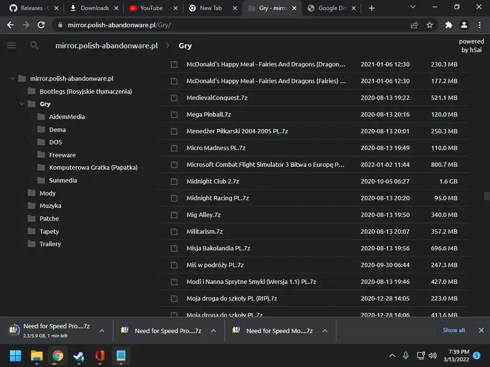Collapse mirror.polish-abandonware.pl root tree node
This screenshot has width=490, height=367.
pos(12,78)
